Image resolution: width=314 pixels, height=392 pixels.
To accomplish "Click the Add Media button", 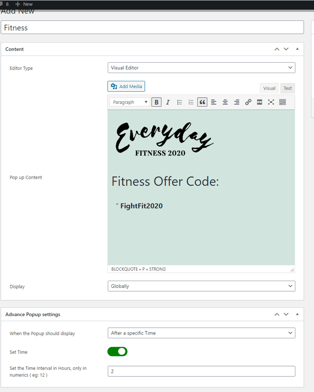I will (126, 86).
